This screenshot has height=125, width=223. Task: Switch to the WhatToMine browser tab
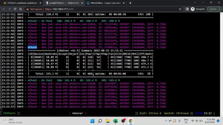click(106, 3)
